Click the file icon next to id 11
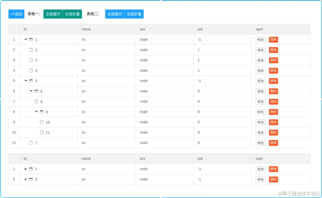 [42, 132]
